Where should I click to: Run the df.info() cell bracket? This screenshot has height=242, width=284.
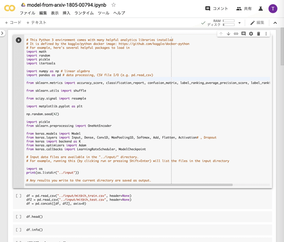tap(18, 230)
